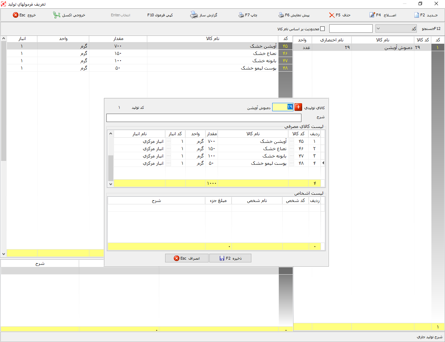Open product lookup beside code ۴۶ in dialog
Viewport: 445px width, 342px height.
tap(292, 149)
